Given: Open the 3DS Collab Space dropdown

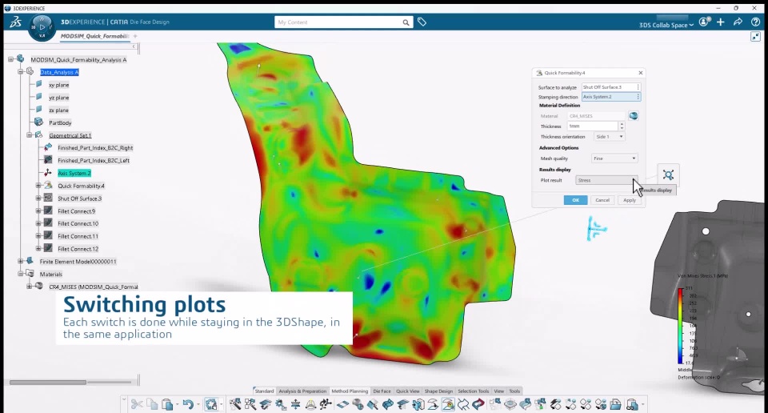Looking at the screenshot, I should coord(666,25).
